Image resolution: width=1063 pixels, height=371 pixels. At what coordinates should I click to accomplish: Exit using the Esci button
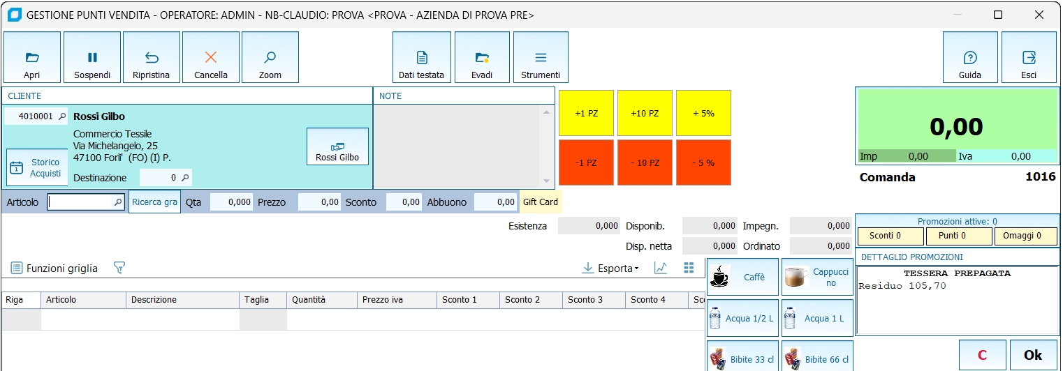tap(1029, 57)
